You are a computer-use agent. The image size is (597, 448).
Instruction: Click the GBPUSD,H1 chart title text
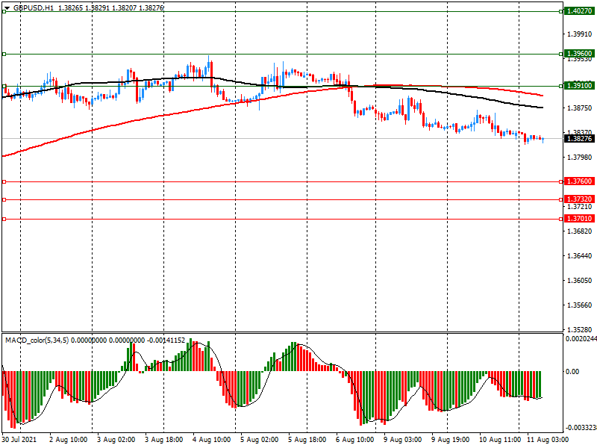pyautogui.click(x=34, y=7)
